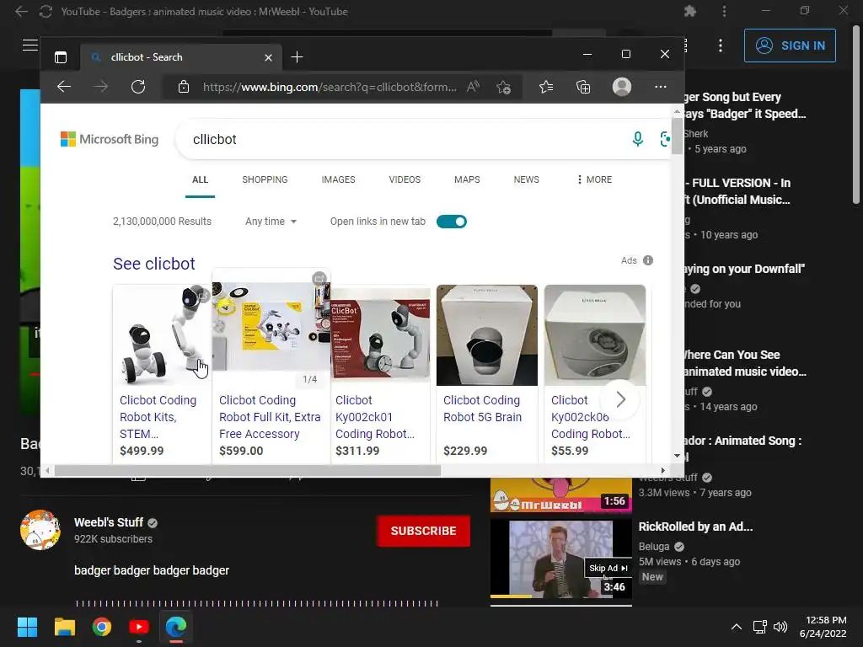Open the Any time filter dropdown

coord(271,222)
